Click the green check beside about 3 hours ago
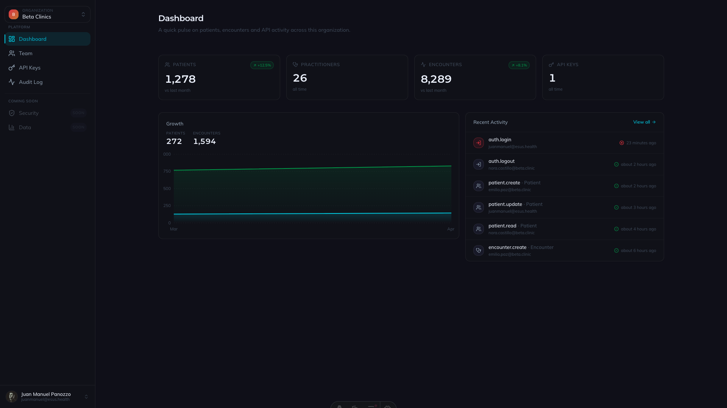This screenshot has height=408, width=727. 616,207
